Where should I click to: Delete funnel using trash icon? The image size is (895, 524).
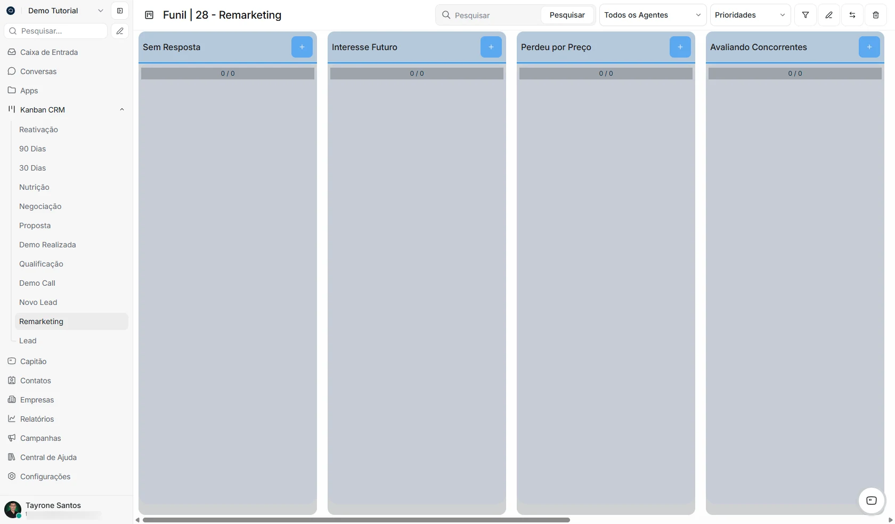876,15
